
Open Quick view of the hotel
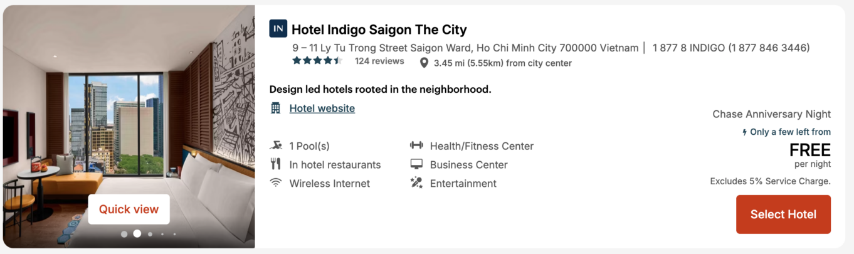click(x=129, y=209)
